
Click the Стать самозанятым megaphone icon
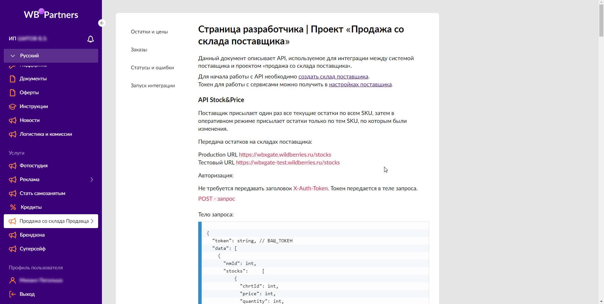tap(13, 193)
